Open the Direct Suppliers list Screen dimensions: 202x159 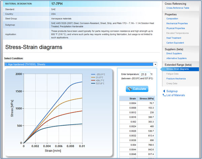click(x=175, y=53)
